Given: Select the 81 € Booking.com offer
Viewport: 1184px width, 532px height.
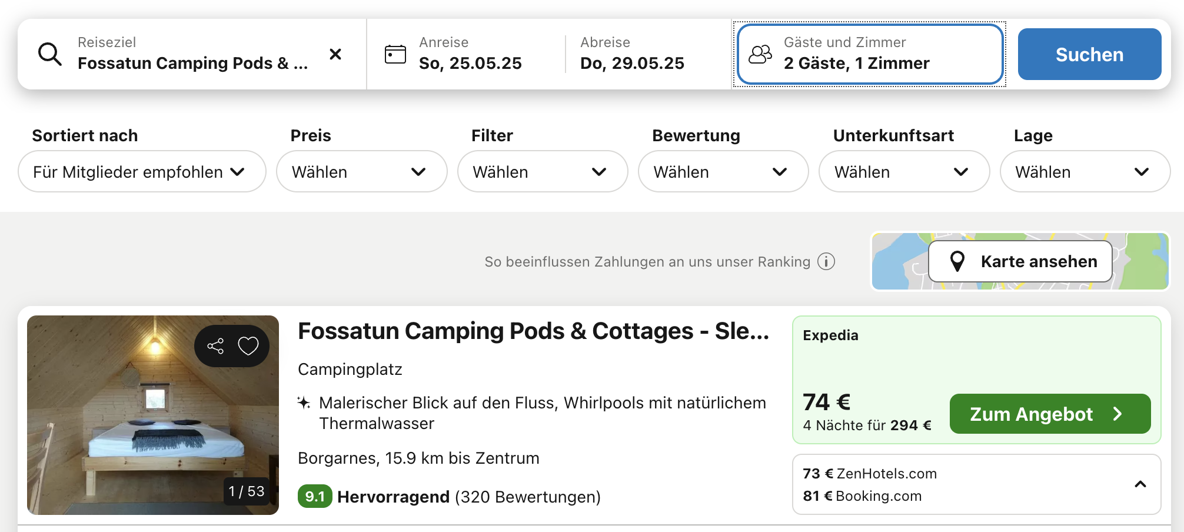Looking at the screenshot, I should coord(862,496).
